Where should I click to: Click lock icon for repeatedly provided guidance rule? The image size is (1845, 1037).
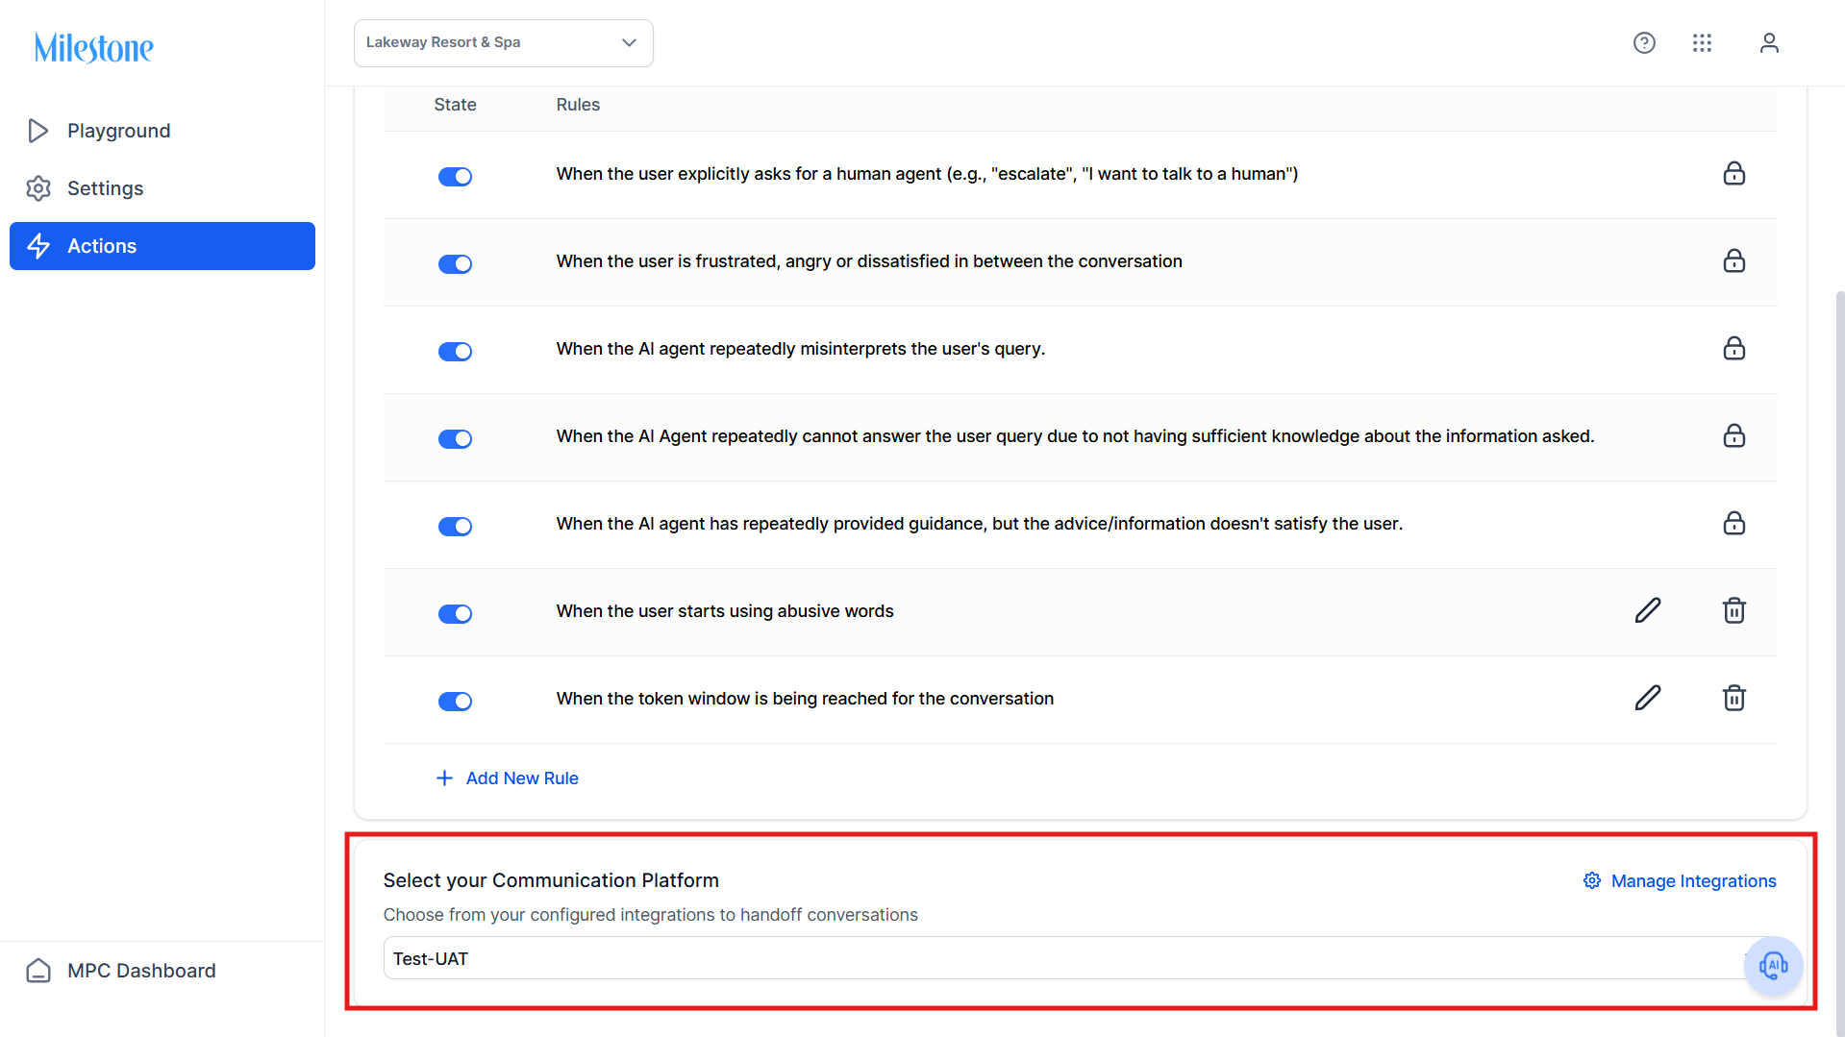[1733, 524]
